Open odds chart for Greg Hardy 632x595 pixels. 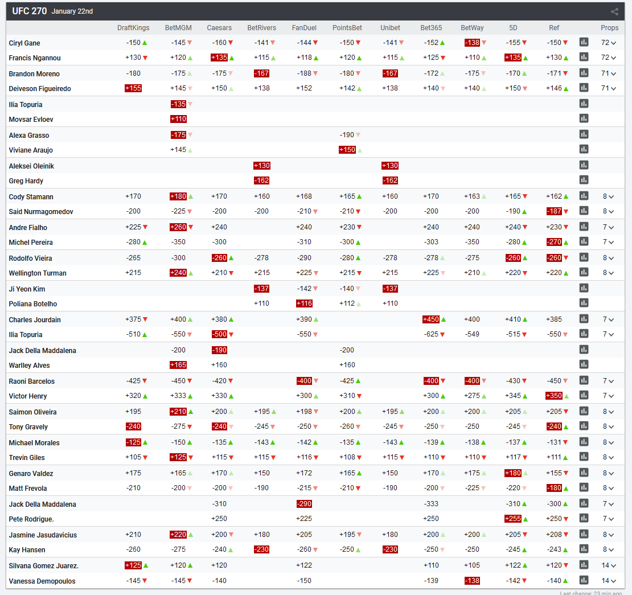click(x=584, y=180)
